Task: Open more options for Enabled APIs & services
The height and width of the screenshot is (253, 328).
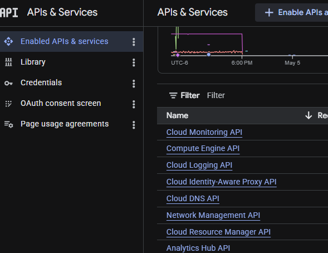Action: pyautogui.click(x=134, y=42)
